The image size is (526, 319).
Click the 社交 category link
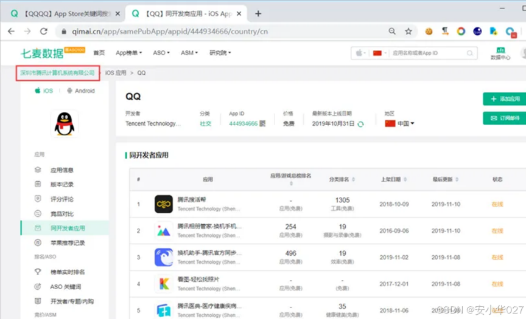(x=205, y=123)
